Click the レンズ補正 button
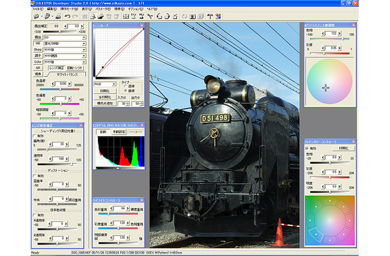 (56, 68)
